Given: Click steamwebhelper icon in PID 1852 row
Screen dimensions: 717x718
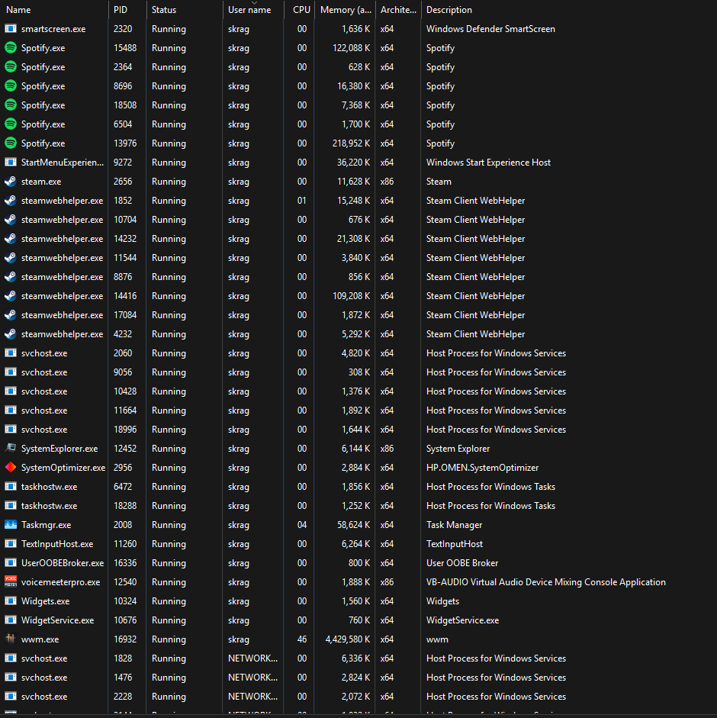Looking at the screenshot, I should coord(11,200).
